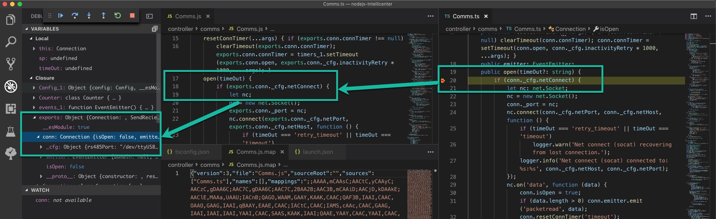Collapse the Closure scope
Viewport: 716px width, 219px height.
click(31, 78)
